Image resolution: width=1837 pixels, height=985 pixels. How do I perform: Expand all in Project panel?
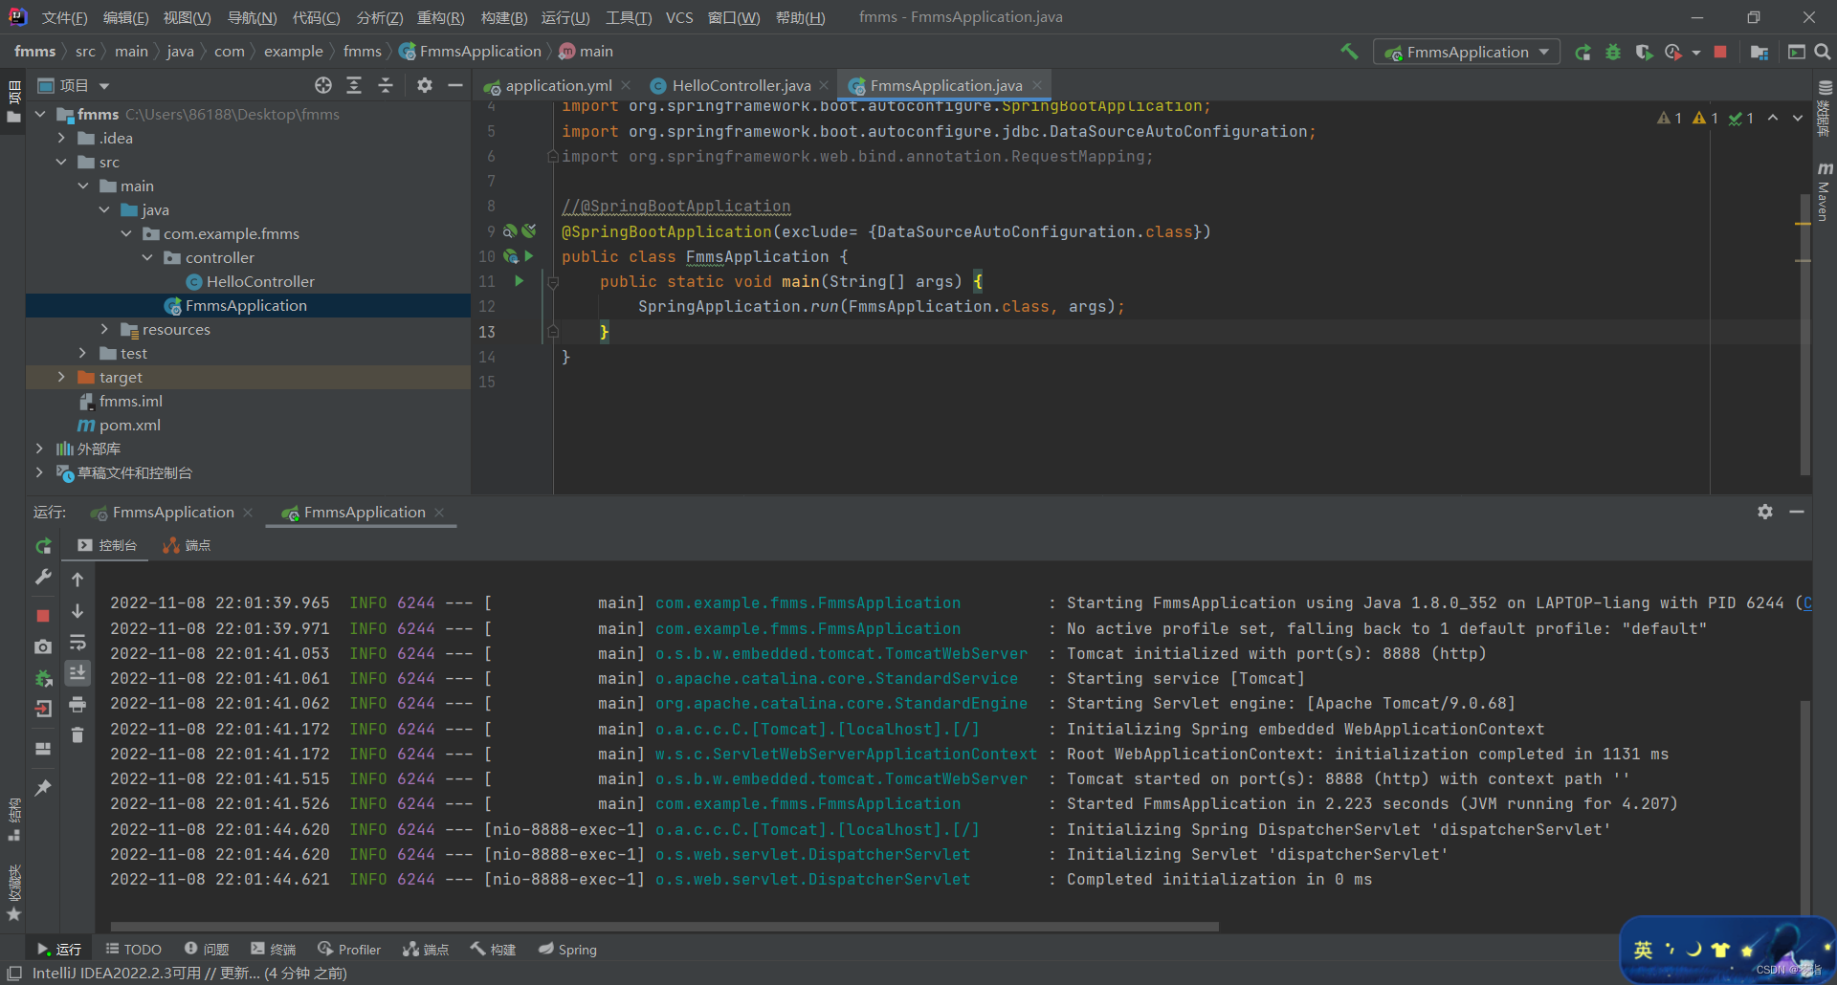coord(354,85)
